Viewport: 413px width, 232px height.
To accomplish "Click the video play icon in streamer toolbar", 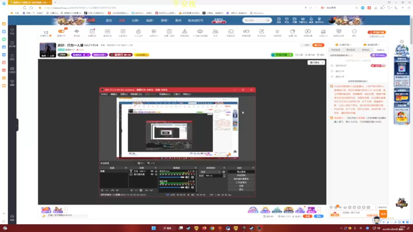I will pyautogui.click(x=308, y=31).
